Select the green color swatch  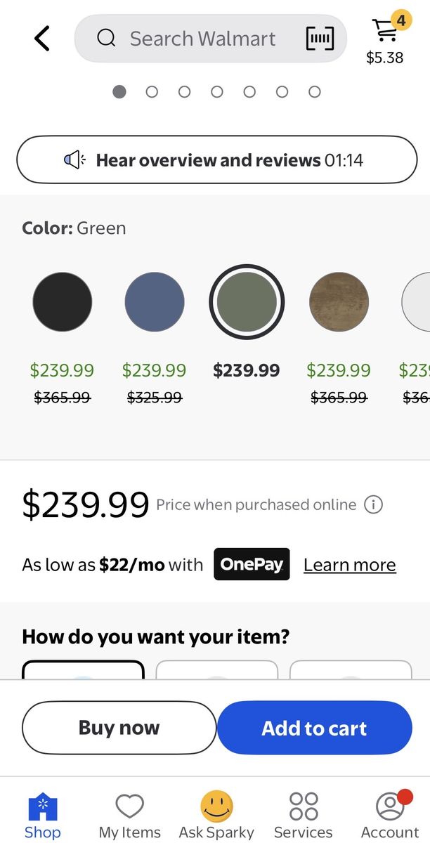(x=247, y=301)
